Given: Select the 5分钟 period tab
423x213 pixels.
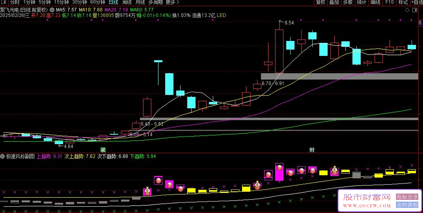Looking at the screenshot, I should point(44,3).
